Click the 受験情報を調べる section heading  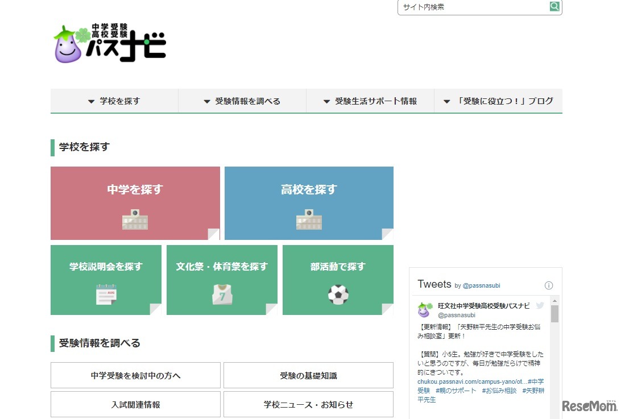pos(100,343)
